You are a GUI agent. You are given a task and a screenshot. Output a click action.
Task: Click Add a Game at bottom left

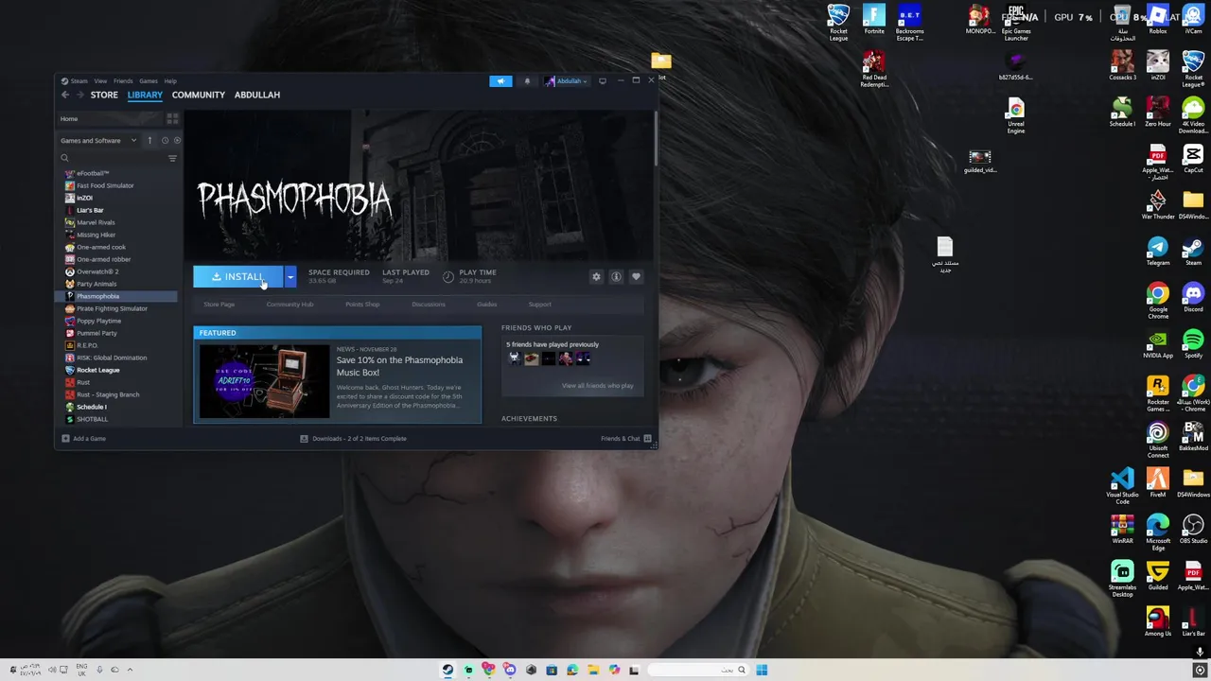pos(83,438)
